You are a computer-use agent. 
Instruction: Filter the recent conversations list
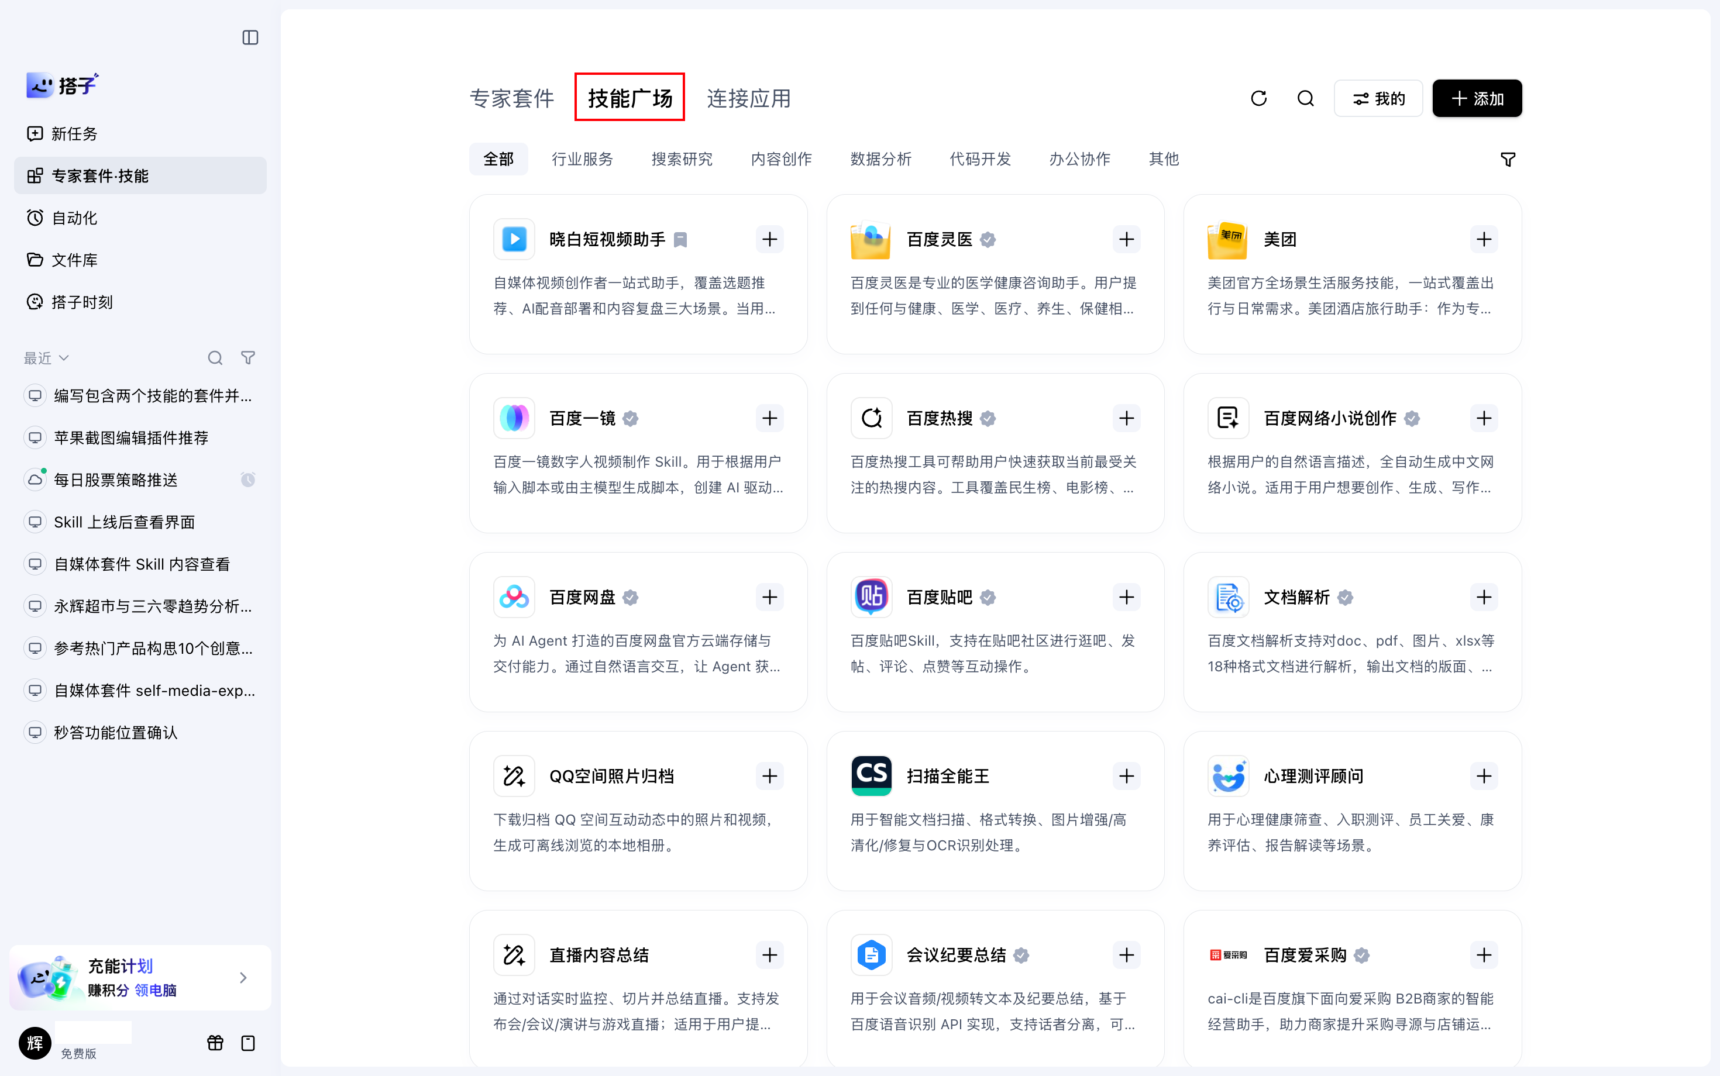click(x=247, y=358)
